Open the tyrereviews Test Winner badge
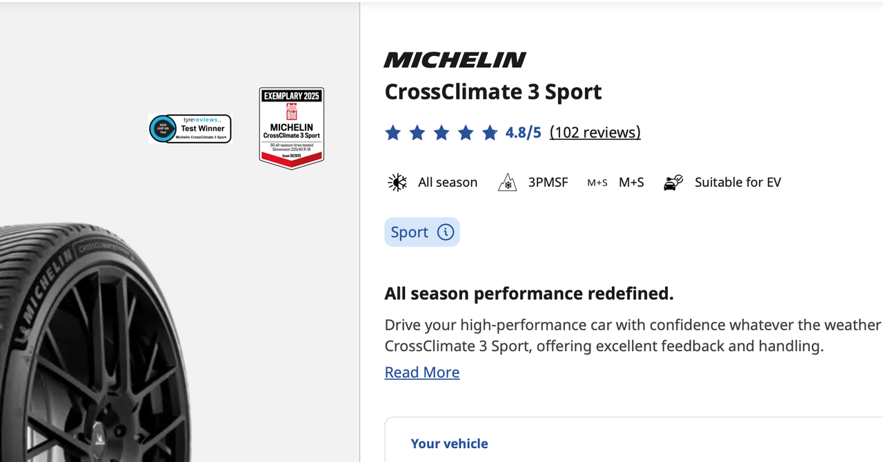The image size is (883, 462). [x=190, y=129]
